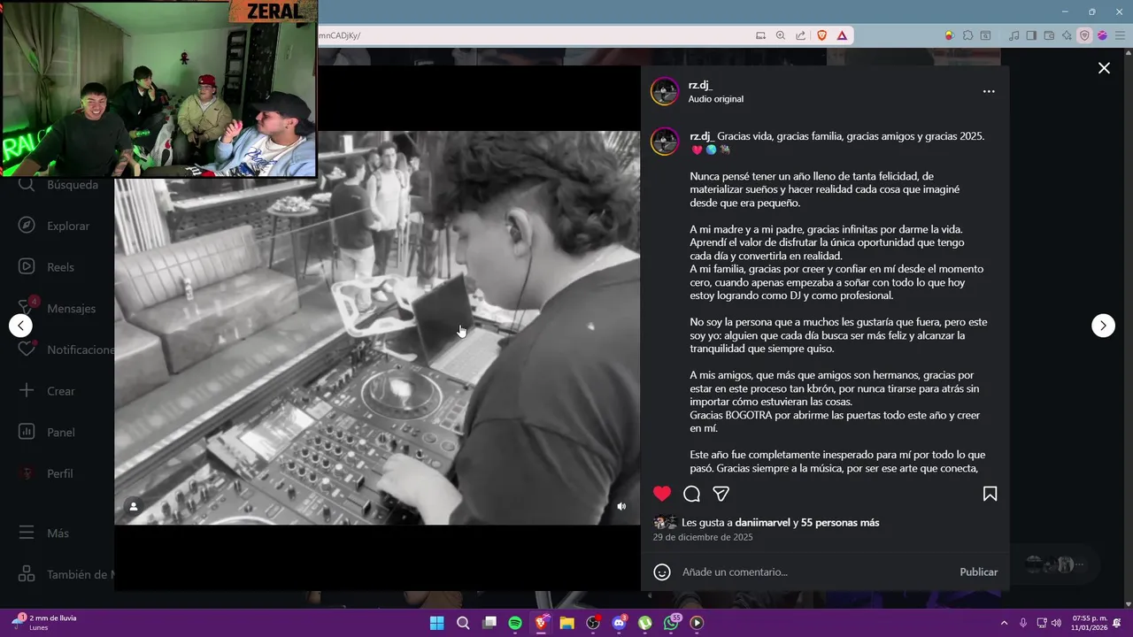Toggle the video sound speaker icon
The width and height of the screenshot is (1133, 637).
tap(621, 506)
